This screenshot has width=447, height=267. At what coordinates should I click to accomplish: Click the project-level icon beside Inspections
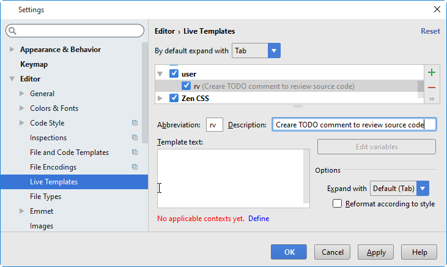click(x=135, y=138)
